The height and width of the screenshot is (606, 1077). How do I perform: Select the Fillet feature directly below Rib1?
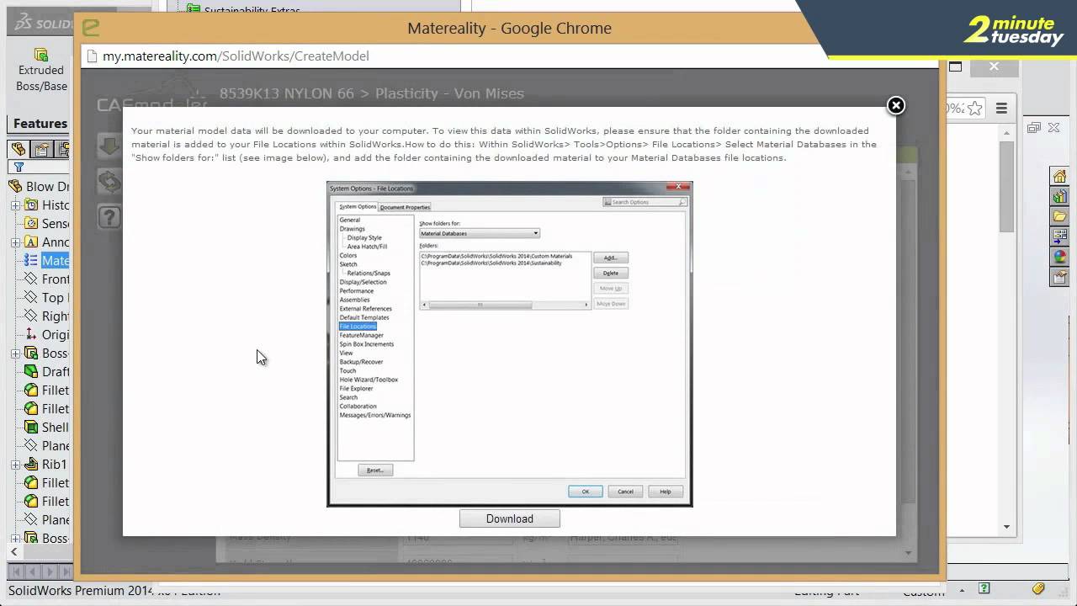pyautogui.click(x=47, y=483)
